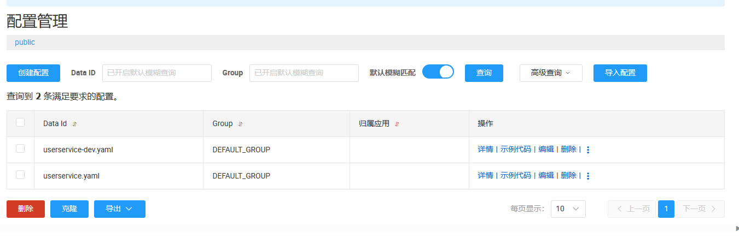The image size is (739, 250).
Task: Open the 导出 export dropdown
Action: (119, 209)
